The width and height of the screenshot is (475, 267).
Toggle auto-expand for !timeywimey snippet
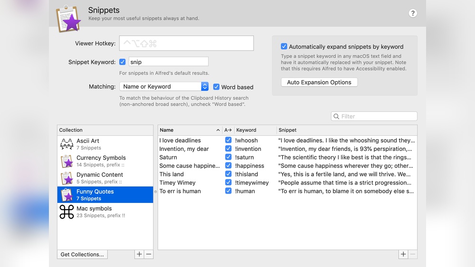[228, 182]
